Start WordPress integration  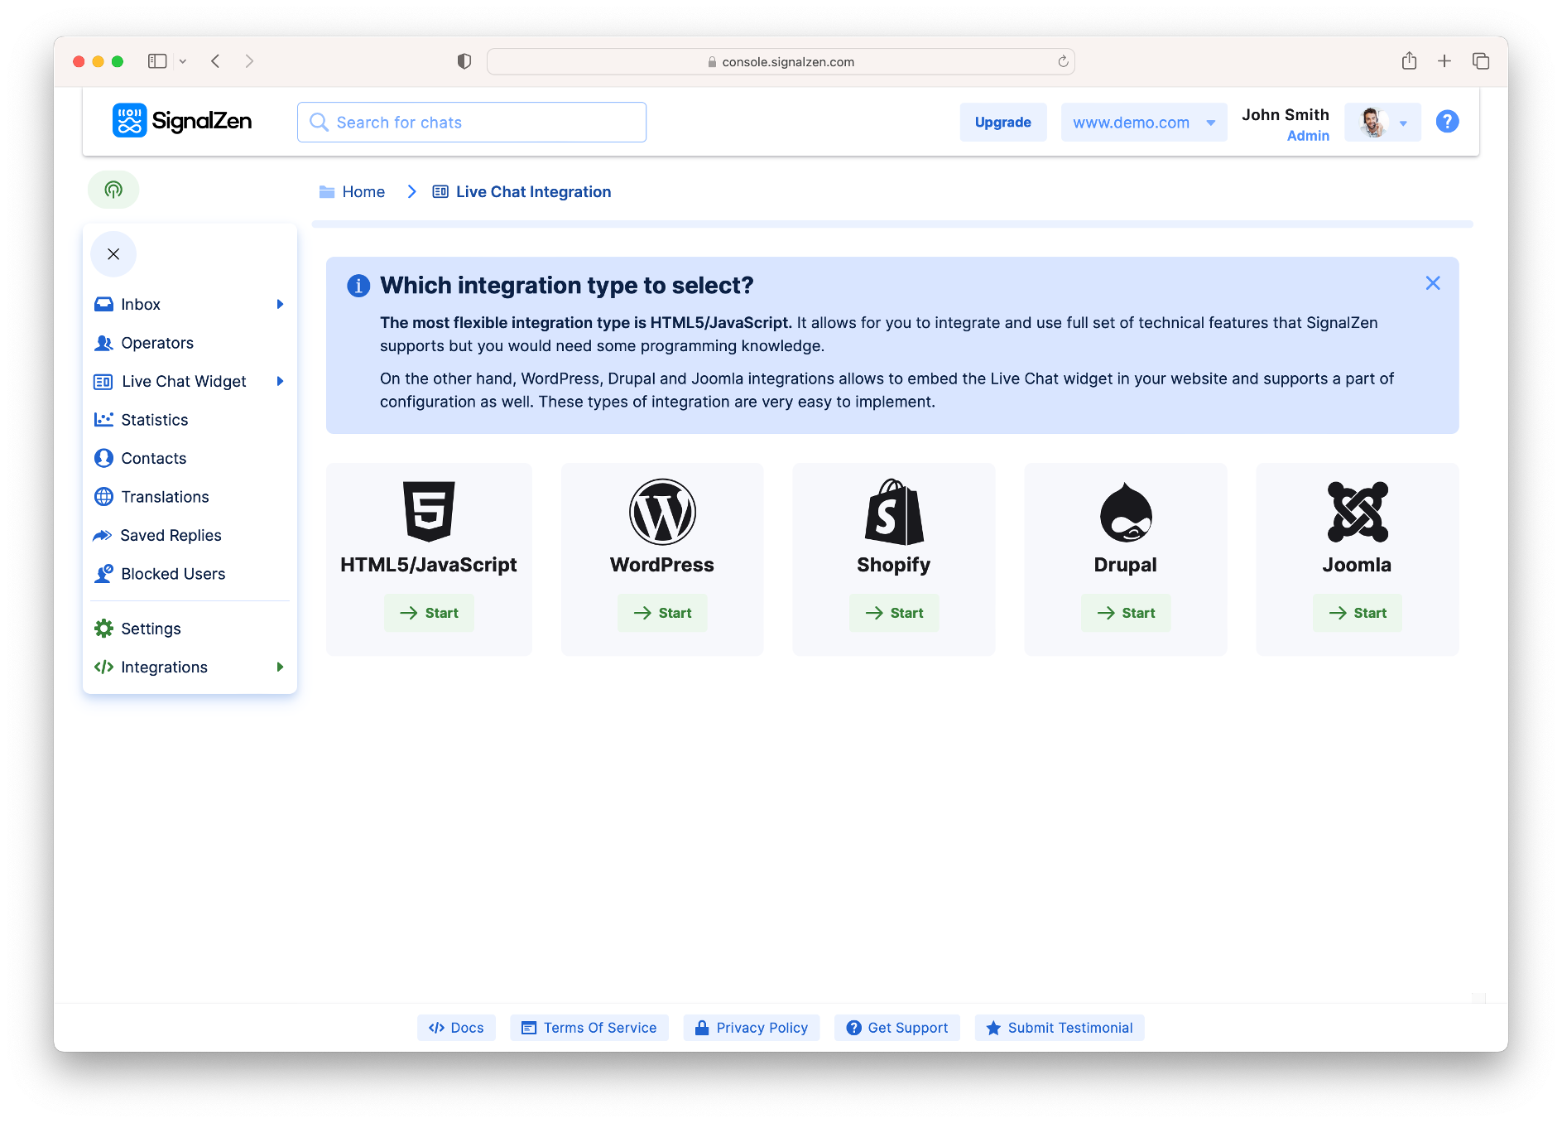click(x=662, y=613)
